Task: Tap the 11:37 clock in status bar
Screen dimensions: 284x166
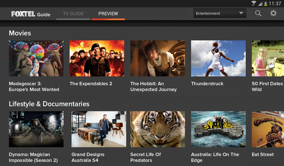Action: point(275,3)
